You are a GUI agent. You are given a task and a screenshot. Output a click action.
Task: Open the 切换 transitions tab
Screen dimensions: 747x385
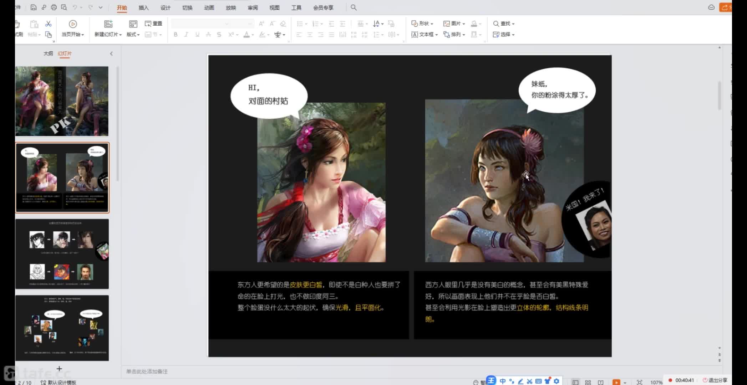click(x=187, y=7)
